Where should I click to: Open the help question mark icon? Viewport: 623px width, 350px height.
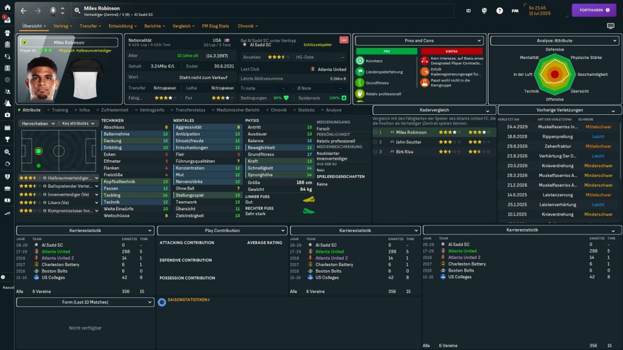(x=499, y=10)
